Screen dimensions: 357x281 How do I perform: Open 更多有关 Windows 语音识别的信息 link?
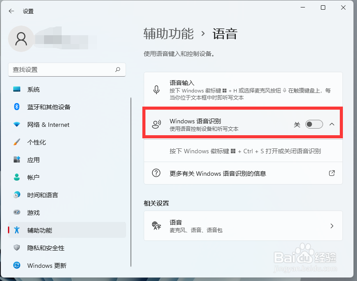tap(243, 173)
